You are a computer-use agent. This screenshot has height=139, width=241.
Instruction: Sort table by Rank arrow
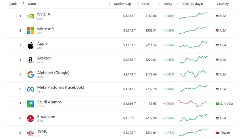pos(23,3)
